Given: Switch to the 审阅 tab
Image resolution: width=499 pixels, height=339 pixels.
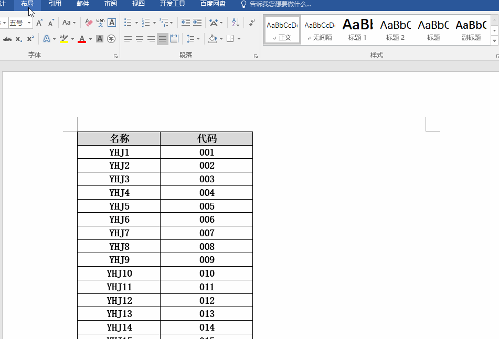Looking at the screenshot, I should pos(110,4).
